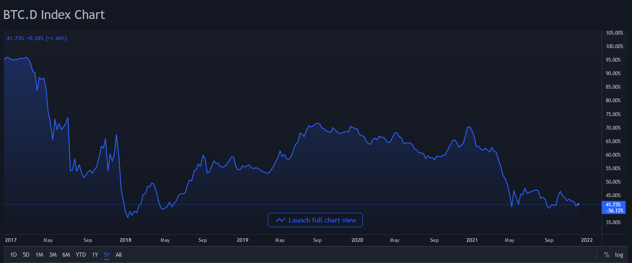The width and height of the screenshot is (632, 263).
Task: Choose the 6M time range
Action: 66,255
